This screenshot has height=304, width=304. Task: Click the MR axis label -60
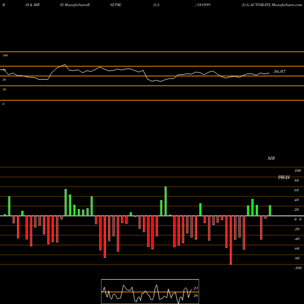click(297, 249)
